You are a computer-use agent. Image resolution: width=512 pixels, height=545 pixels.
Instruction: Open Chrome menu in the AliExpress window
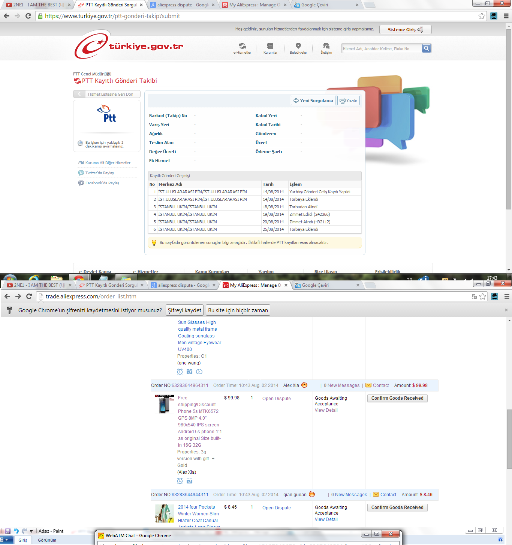[507, 296]
